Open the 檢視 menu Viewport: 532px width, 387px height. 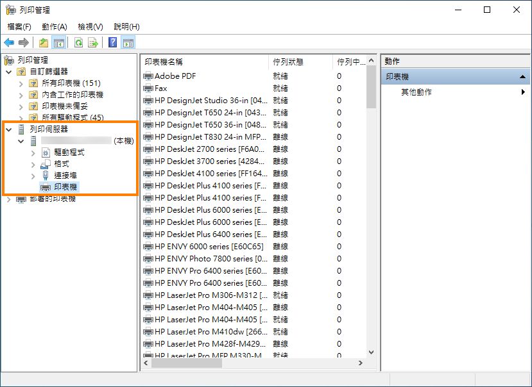(x=90, y=27)
